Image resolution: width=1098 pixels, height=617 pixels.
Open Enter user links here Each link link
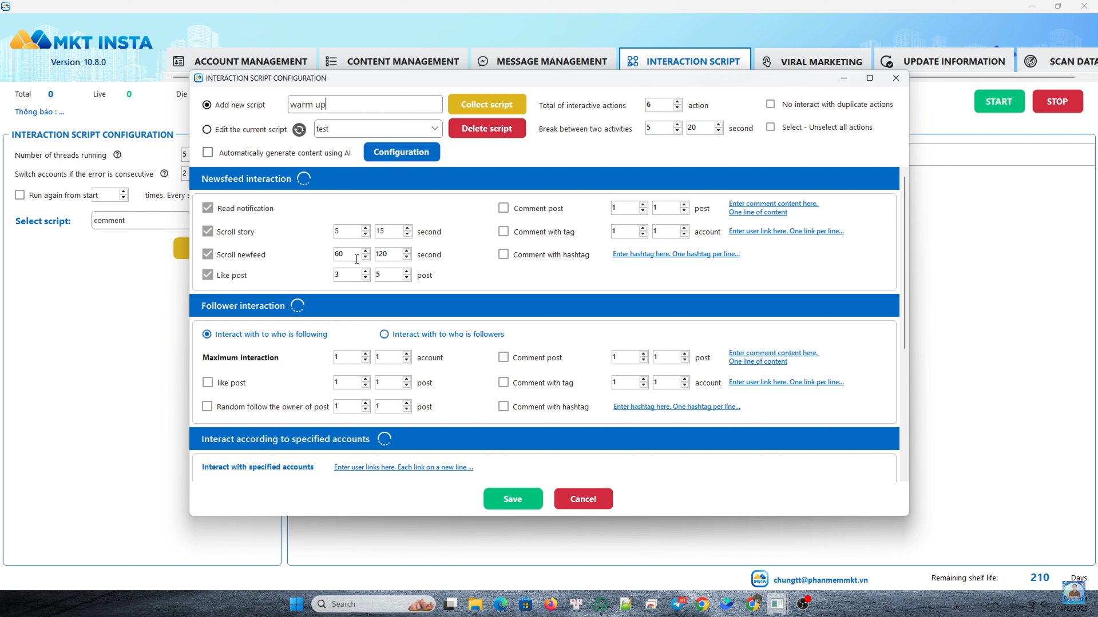pos(403,467)
